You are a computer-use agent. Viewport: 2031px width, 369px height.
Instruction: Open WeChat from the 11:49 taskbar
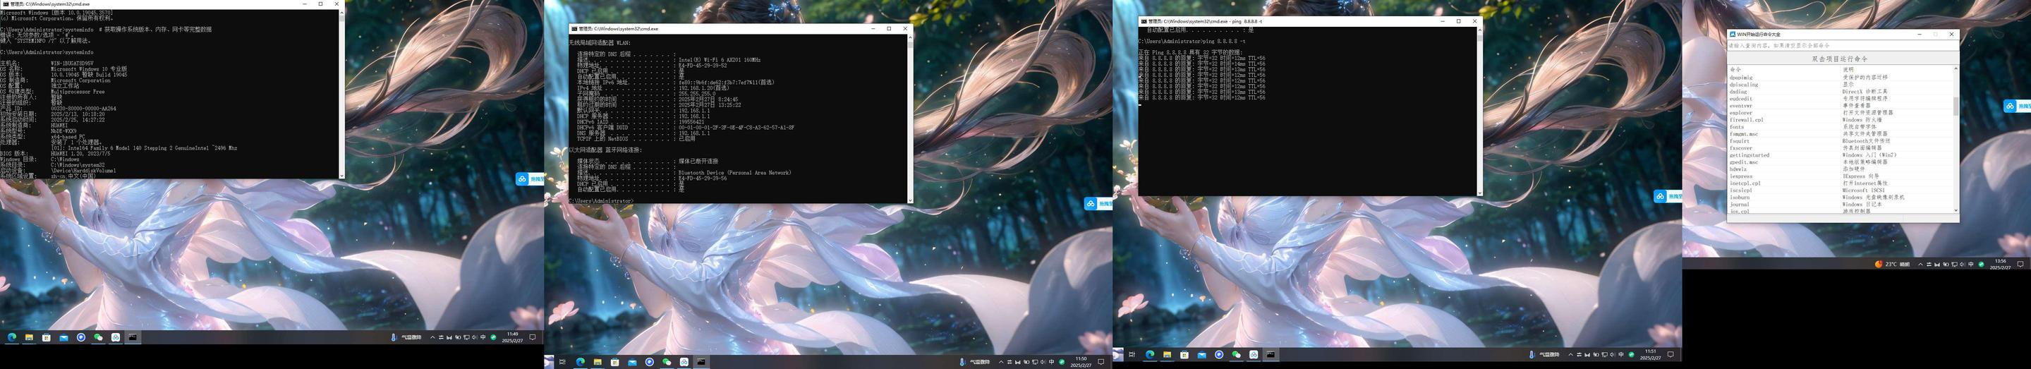99,337
